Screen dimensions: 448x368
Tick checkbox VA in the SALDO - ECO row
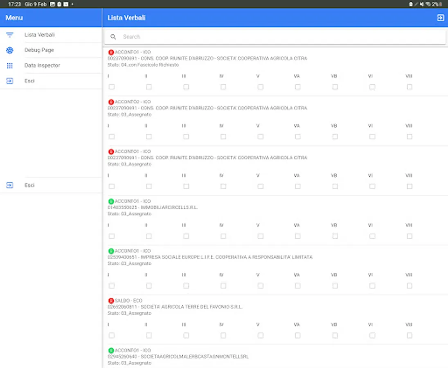click(298, 335)
